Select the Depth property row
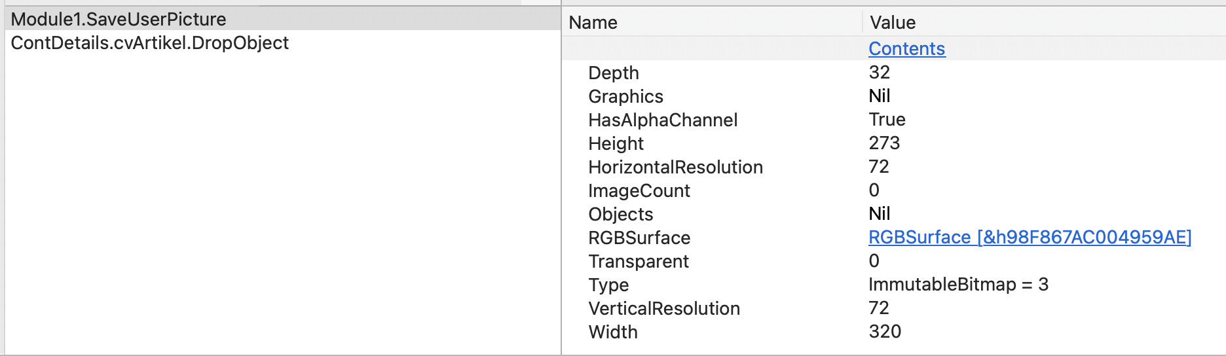Image resolution: width=1226 pixels, height=356 pixels. click(x=614, y=73)
